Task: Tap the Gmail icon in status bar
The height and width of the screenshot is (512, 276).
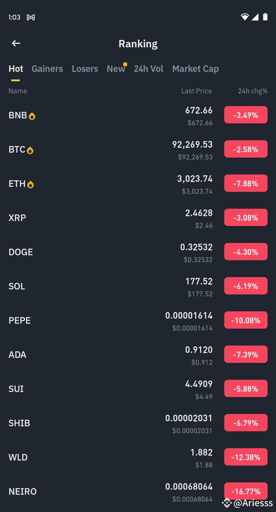Action: pos(31,17)
